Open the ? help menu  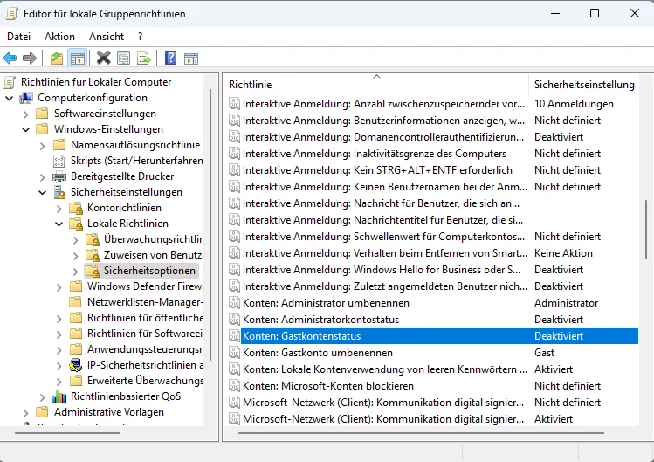140,37
